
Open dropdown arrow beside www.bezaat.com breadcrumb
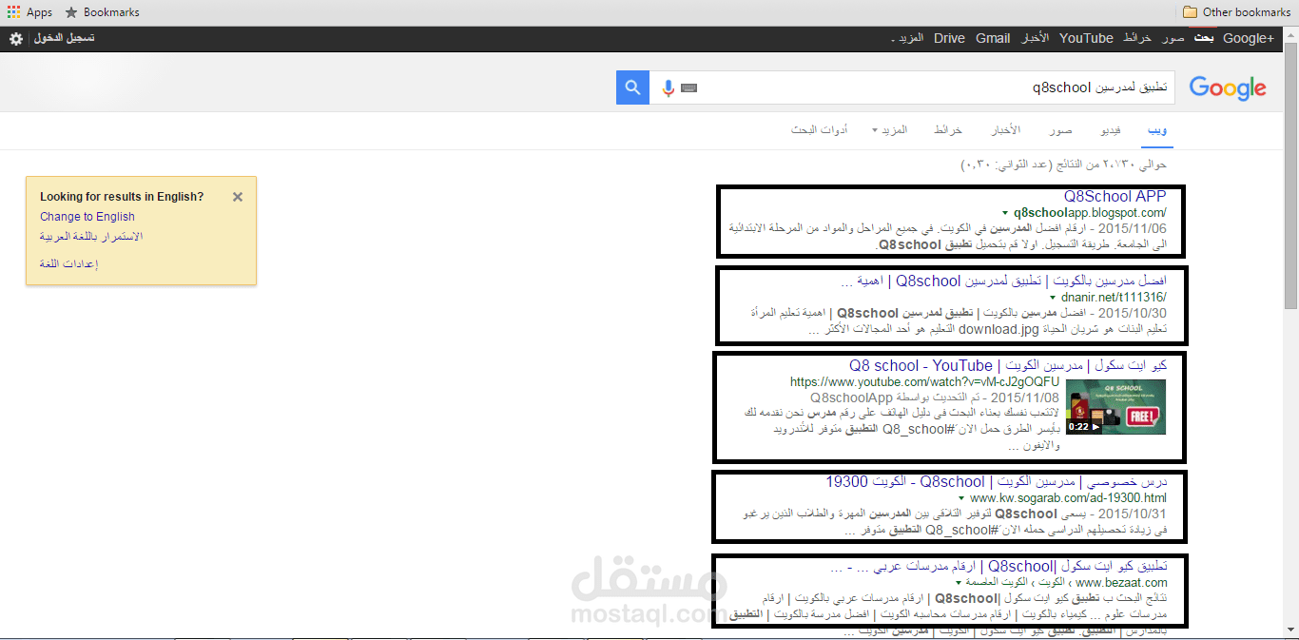pos(959,583)
